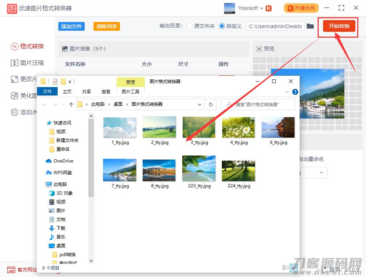Click the 美化图片 sidebar icon
Screen dimensions: 366x277
coord(14,96)
